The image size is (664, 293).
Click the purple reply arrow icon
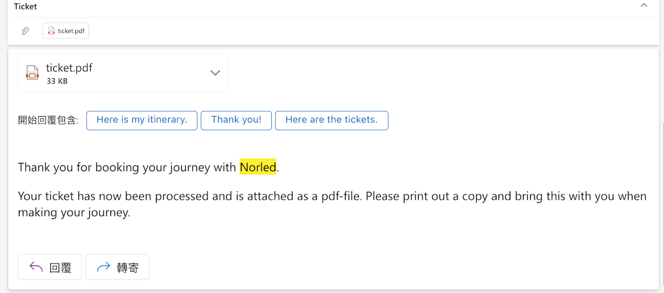coord(36,267)
